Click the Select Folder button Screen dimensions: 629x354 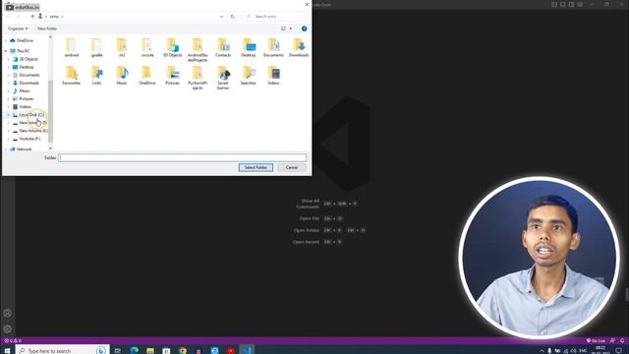pos(256,167)
